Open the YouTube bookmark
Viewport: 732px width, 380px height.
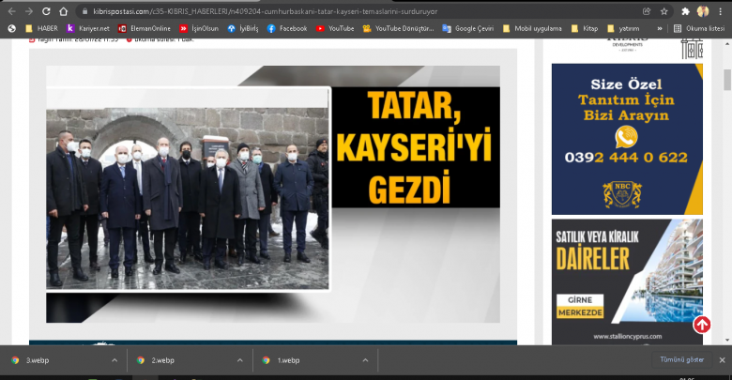pos(335,28)
